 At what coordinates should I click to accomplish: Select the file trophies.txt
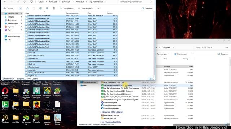pyautogui.click(x=71, y=76)
